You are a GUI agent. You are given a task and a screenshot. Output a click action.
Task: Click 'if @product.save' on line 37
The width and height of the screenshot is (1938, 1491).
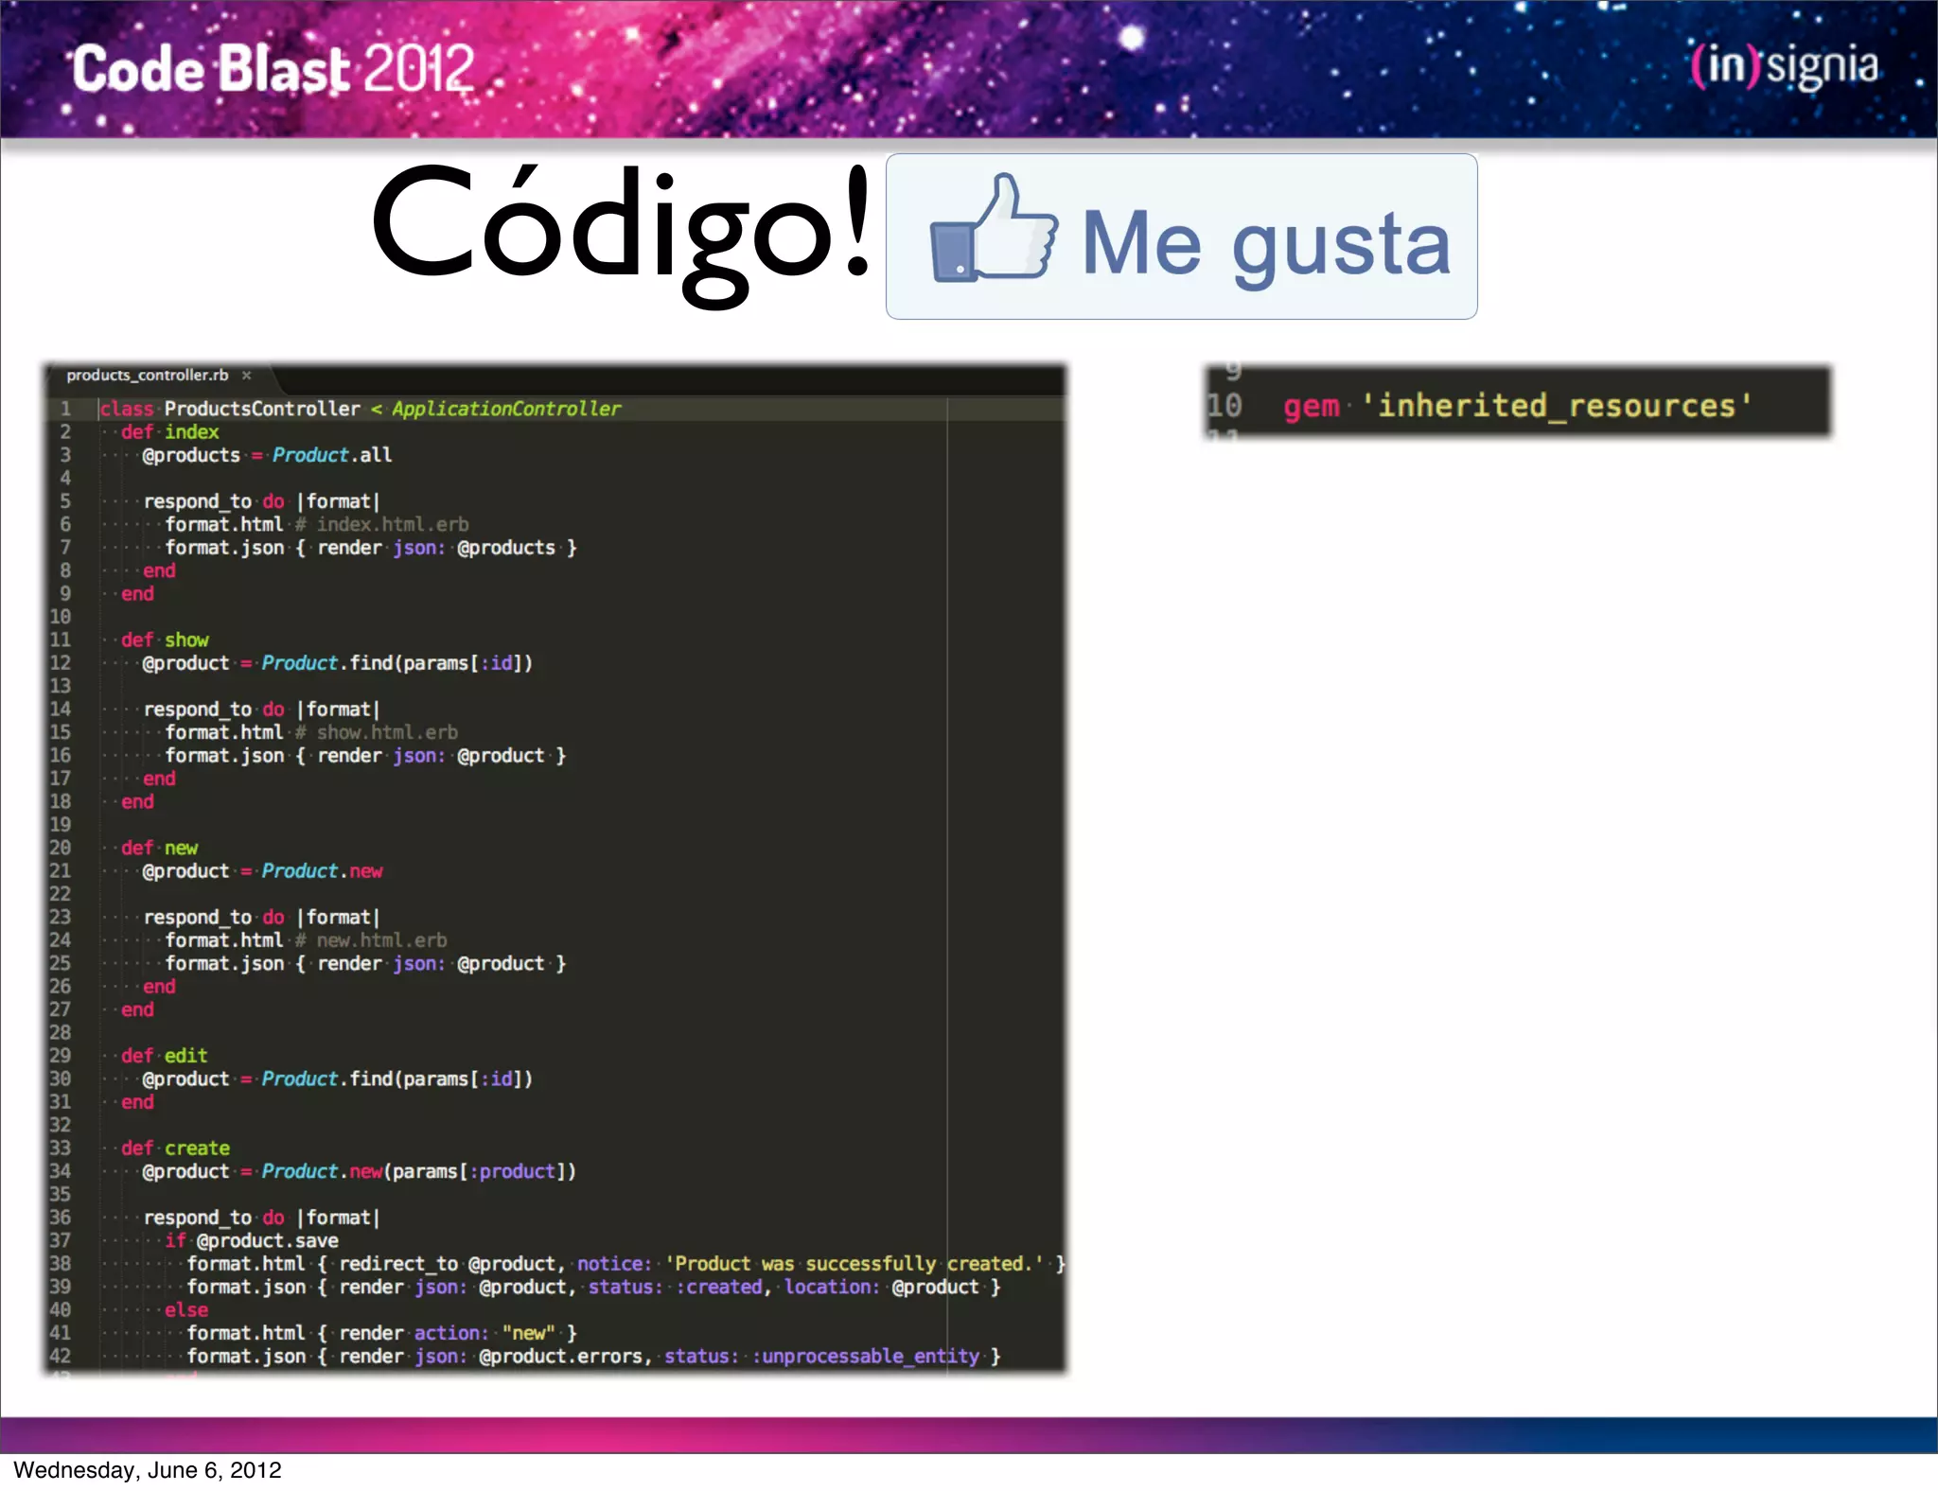(x=252, y=1241)
